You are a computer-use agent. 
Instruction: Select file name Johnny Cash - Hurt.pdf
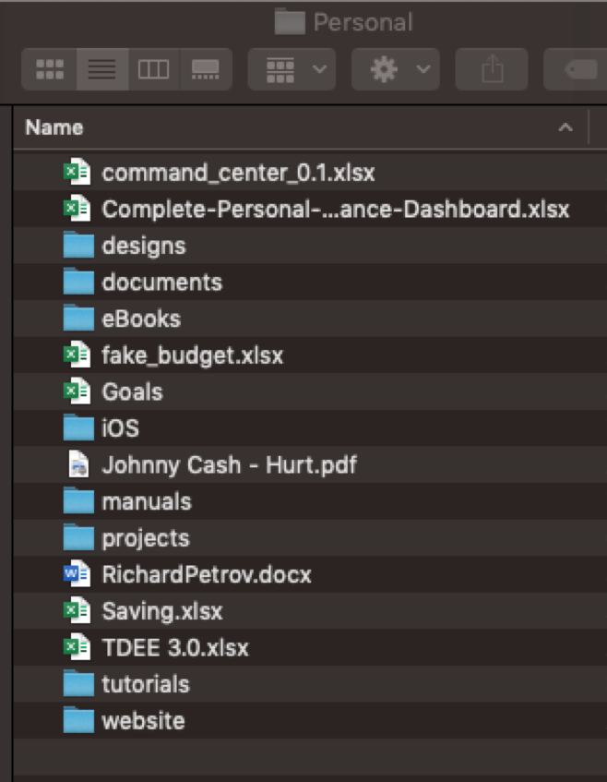pyautogui.click(x=230, y=464)
